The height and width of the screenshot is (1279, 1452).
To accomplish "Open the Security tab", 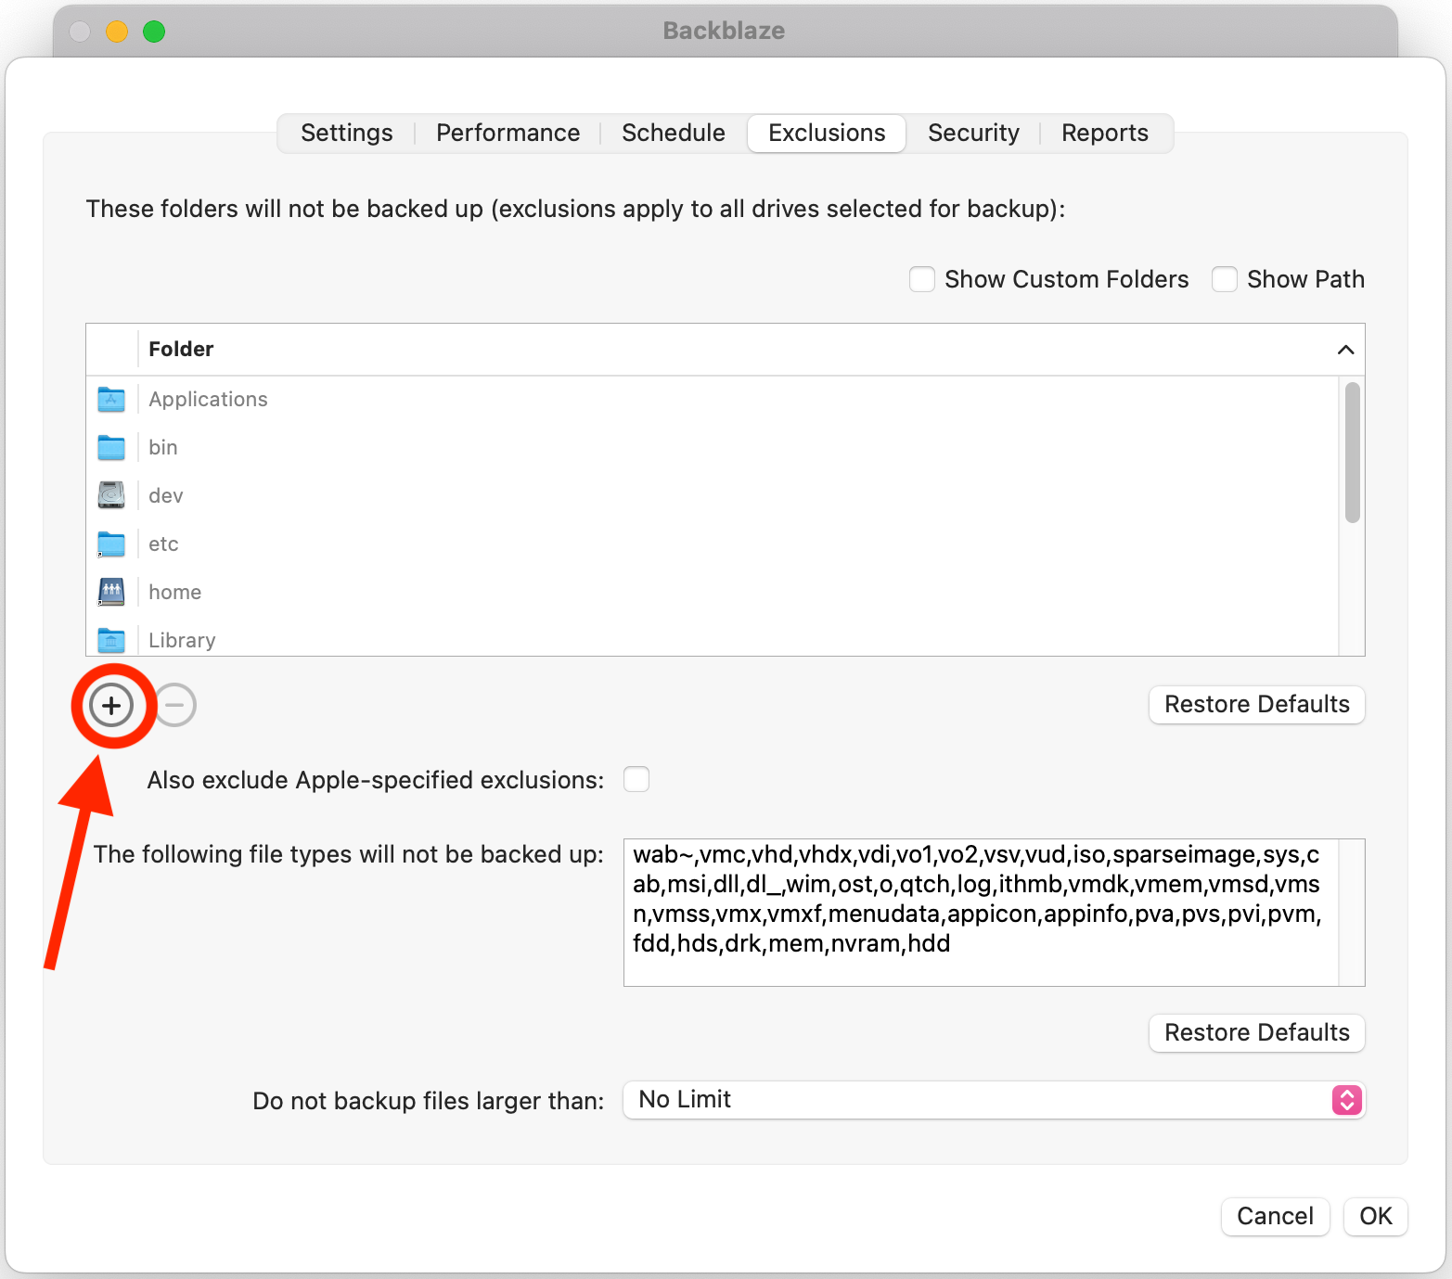I will coord(973,134).
